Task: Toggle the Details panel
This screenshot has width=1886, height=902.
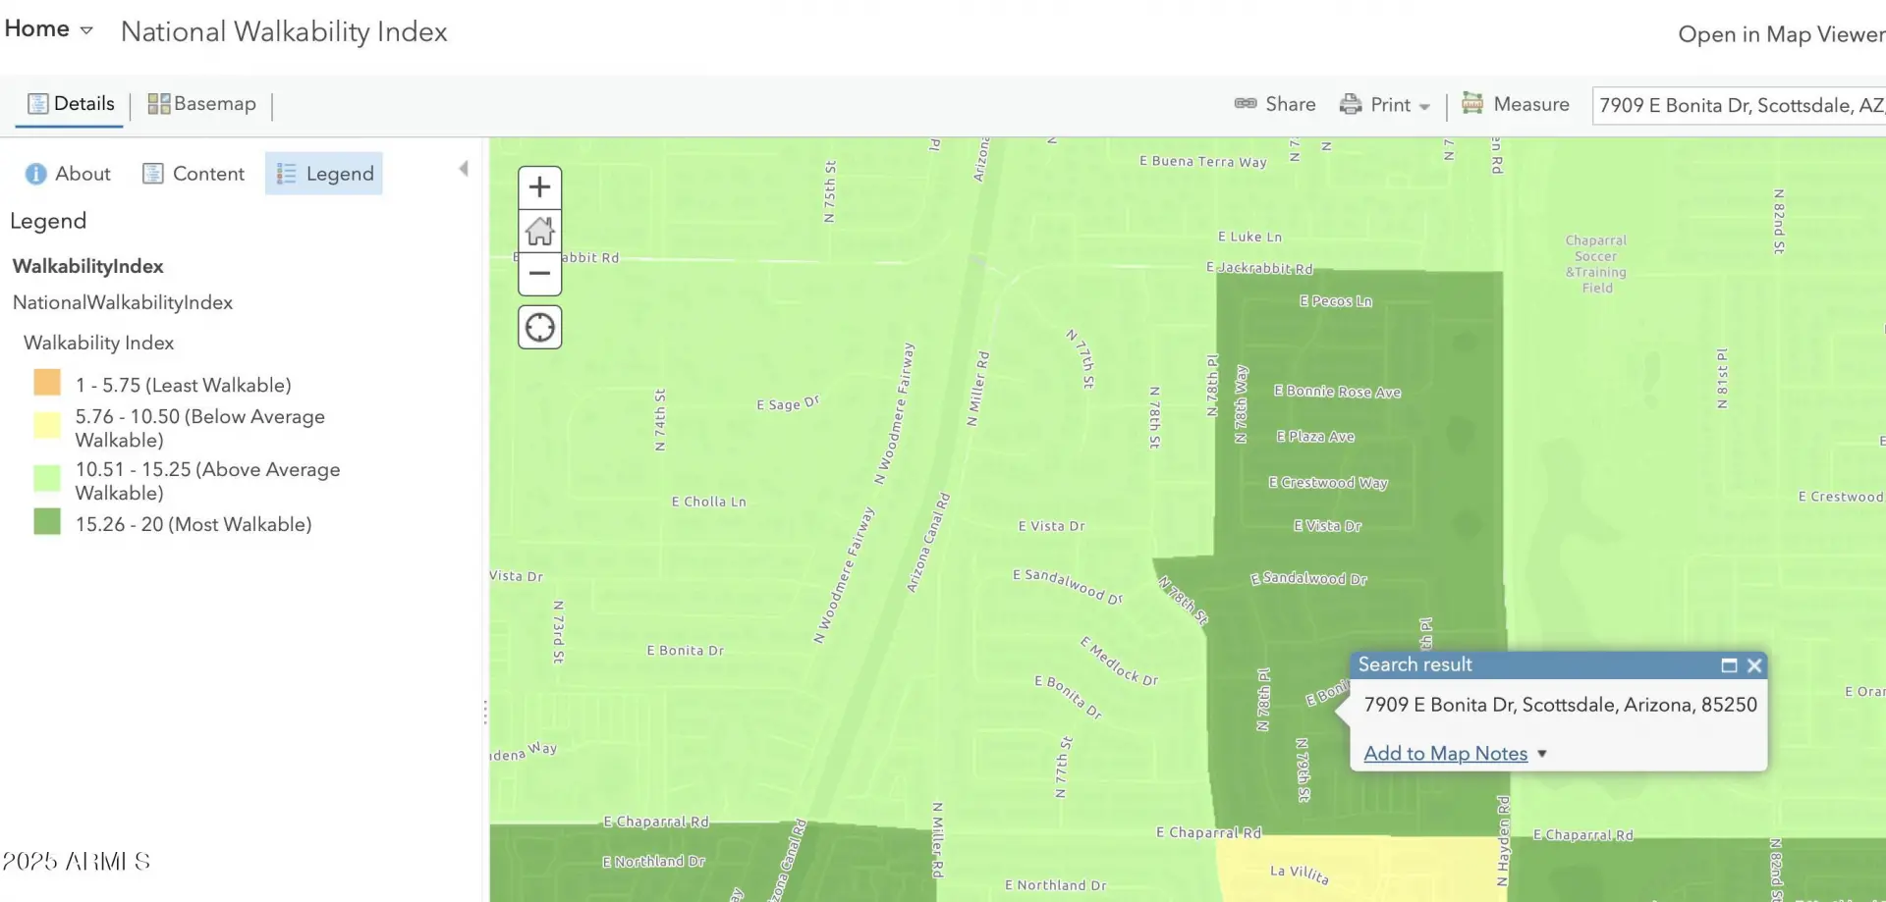Action: 71,104
